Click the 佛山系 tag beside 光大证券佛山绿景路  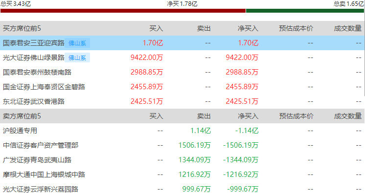(77, 58)
